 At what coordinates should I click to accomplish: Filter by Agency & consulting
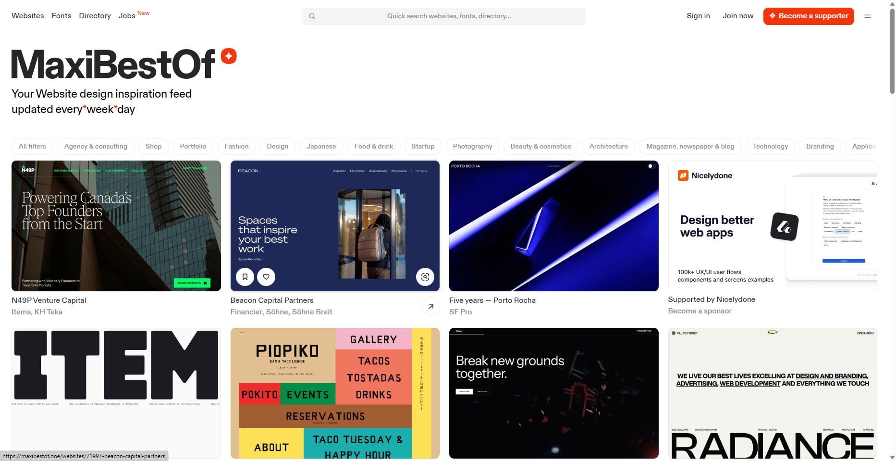(x=96, y=147)
